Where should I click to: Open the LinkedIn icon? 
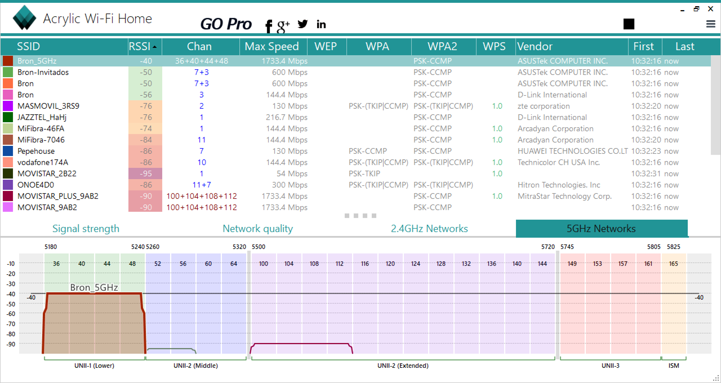[x=322, y=24]
